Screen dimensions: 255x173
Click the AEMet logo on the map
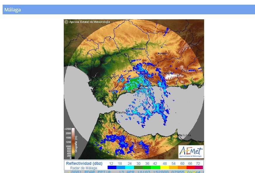pos(191,152)
